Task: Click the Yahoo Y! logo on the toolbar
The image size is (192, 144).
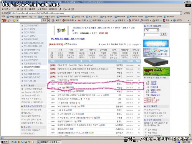Action: pyautogui.click(x=4, y=20)
